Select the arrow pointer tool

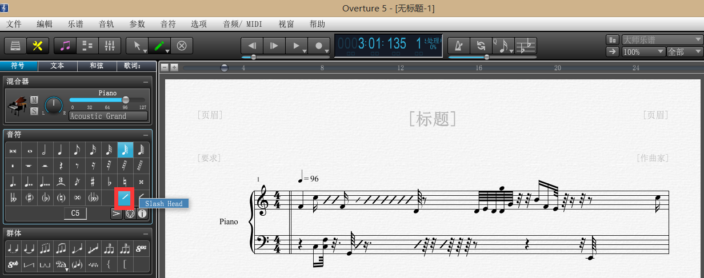[x=137, y=46]
